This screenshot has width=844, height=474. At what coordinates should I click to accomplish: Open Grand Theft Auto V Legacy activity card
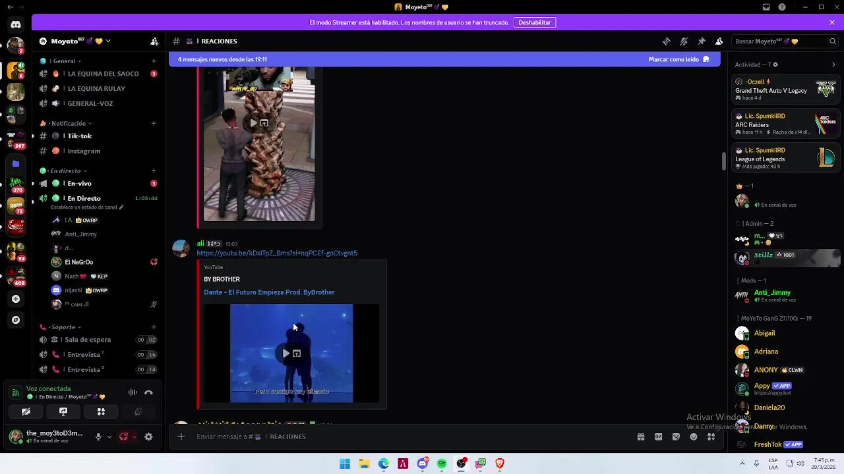[785, 90]
